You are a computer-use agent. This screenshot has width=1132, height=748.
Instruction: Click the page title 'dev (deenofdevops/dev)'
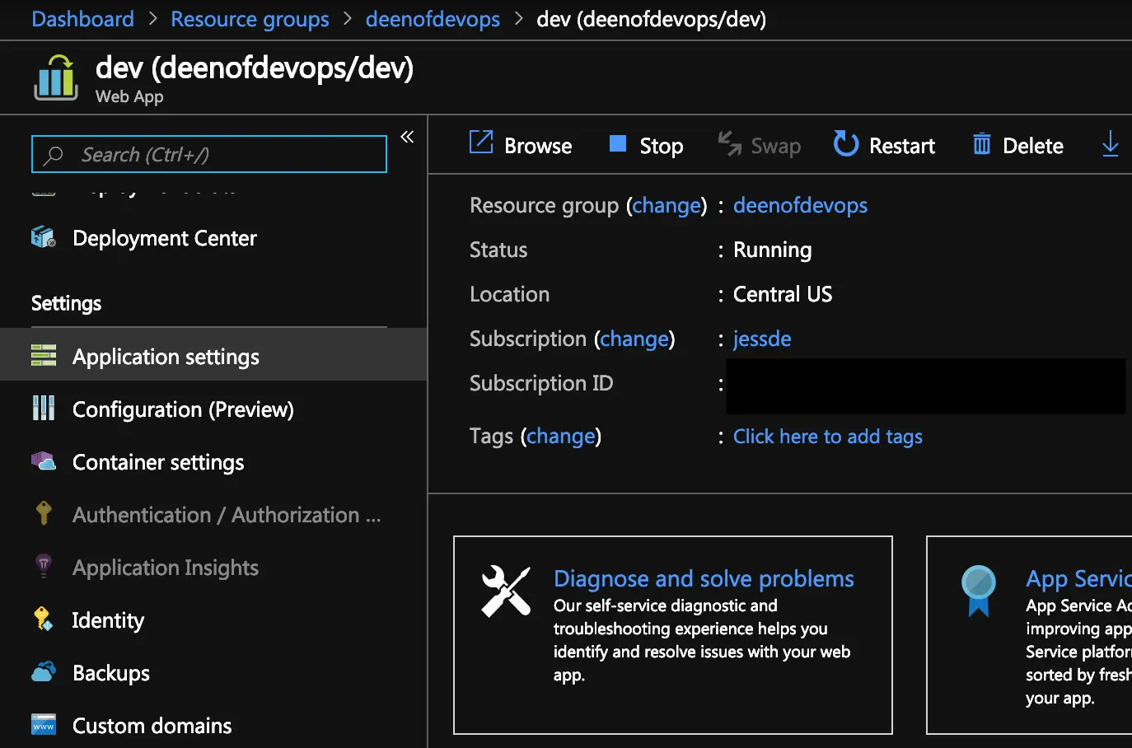255,68
